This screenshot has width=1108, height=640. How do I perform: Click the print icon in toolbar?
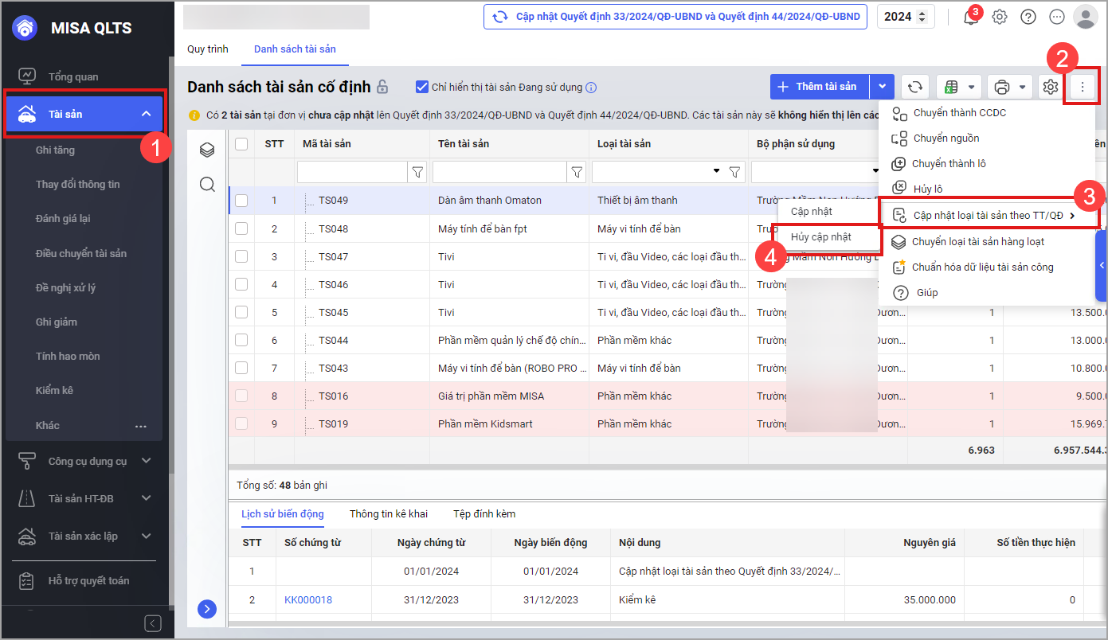1002,87
